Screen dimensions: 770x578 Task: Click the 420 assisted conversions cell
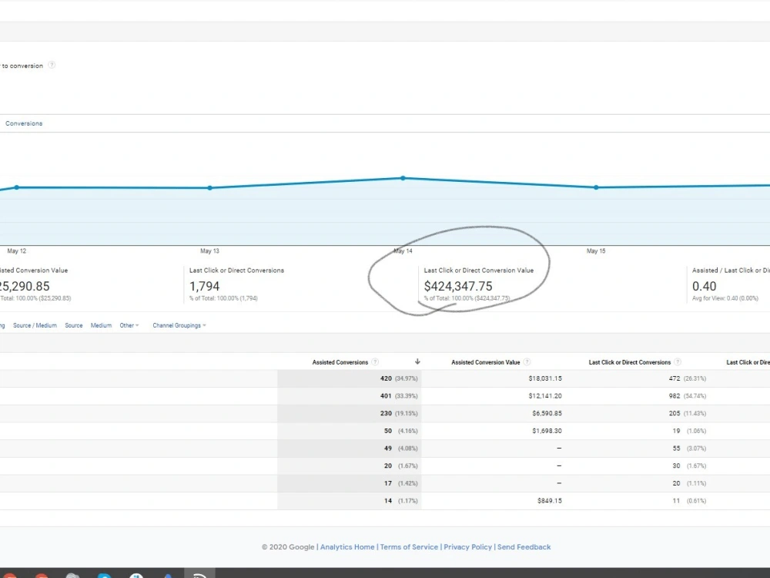pos(386,378)
